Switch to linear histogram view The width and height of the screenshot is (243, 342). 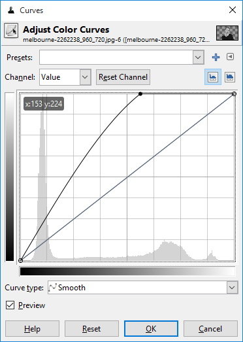(x=213, y=77)
